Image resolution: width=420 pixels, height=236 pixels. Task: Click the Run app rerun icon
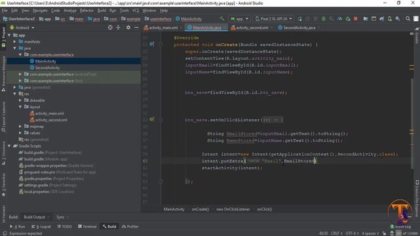click(300, 19)
